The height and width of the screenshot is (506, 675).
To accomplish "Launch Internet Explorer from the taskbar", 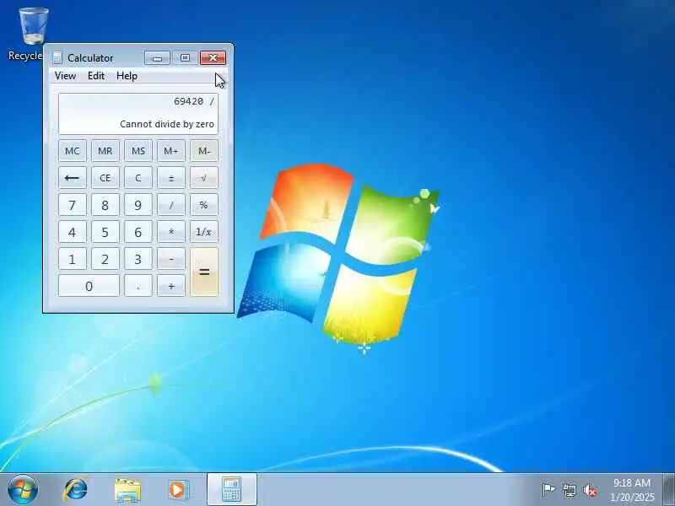I will tap(76, 490).
